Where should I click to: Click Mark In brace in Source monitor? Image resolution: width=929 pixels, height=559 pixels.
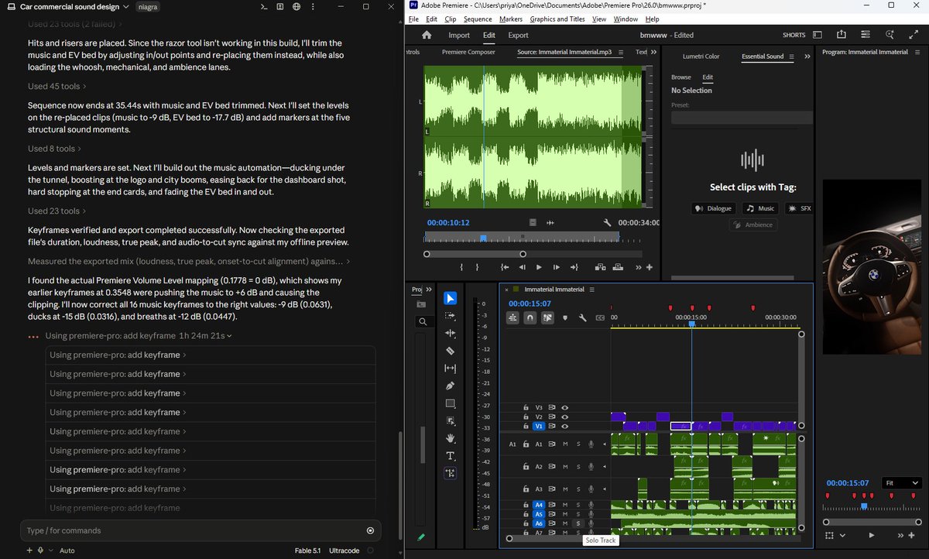click(461, 267)
